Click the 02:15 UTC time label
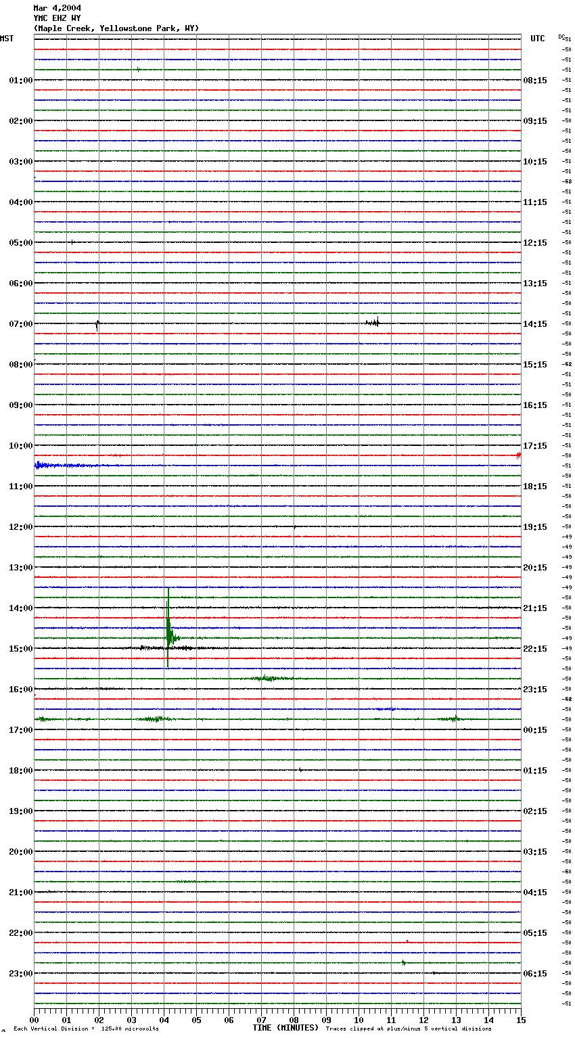 pyautogui.click(x=535, y=811)
